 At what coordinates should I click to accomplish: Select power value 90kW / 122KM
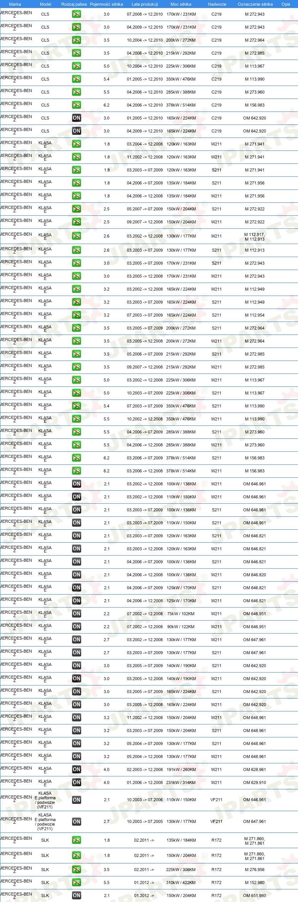click(181, 627)
